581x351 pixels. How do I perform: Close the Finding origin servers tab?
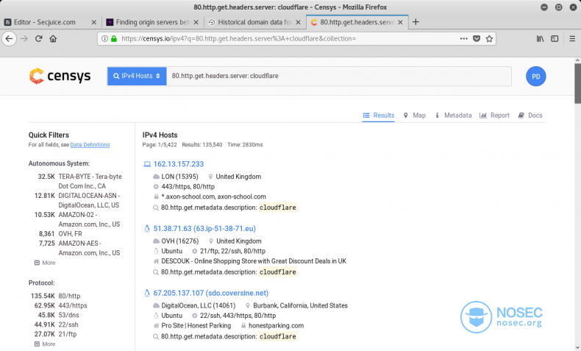(x=196, y=22)
